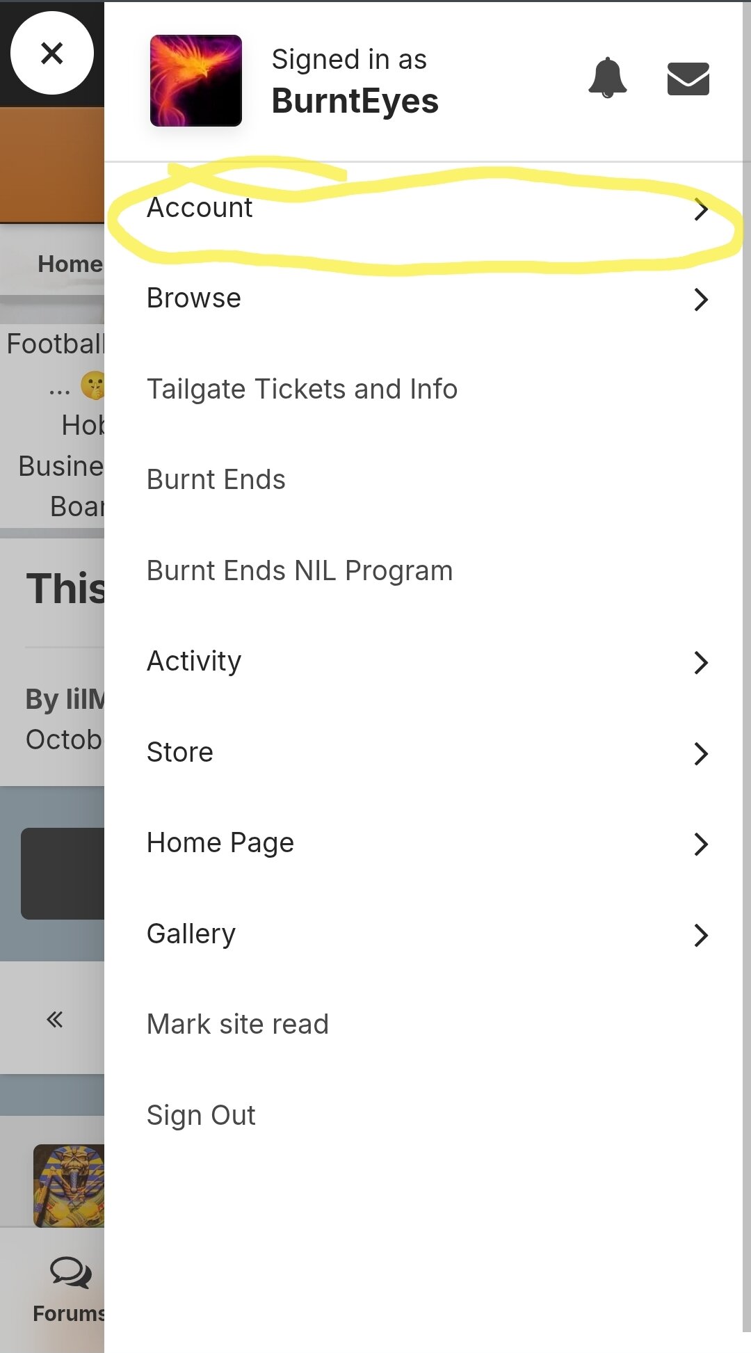Close the navigation menu with X

(x=52, y=53)
